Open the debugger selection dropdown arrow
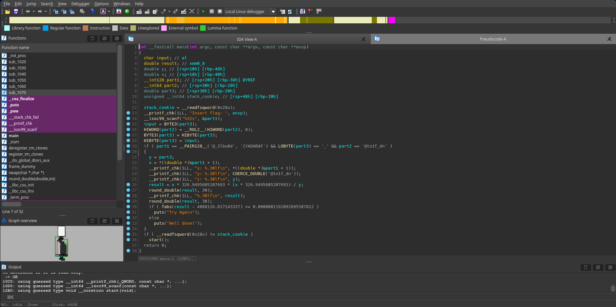 pos(273,11)
